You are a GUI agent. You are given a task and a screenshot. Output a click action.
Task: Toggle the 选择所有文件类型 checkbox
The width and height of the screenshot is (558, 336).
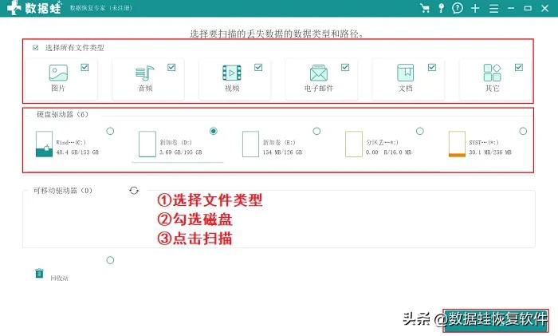[35, 48]
